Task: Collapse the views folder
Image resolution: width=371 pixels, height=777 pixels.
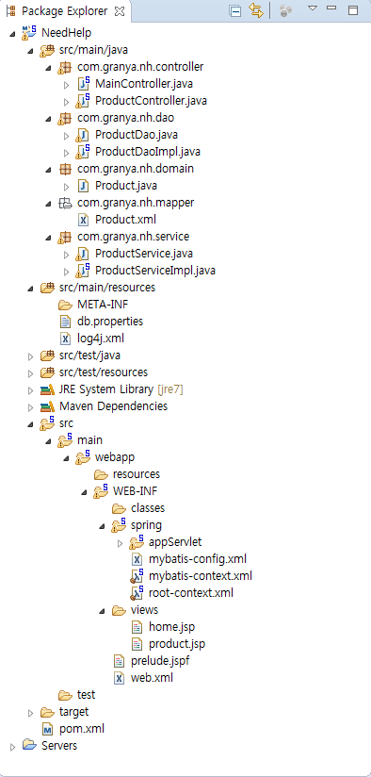Action: click(x=102, y=610)
